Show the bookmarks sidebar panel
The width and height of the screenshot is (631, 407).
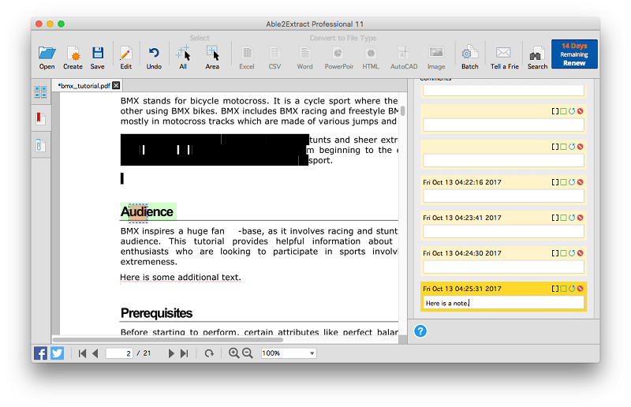pos(40,118)
